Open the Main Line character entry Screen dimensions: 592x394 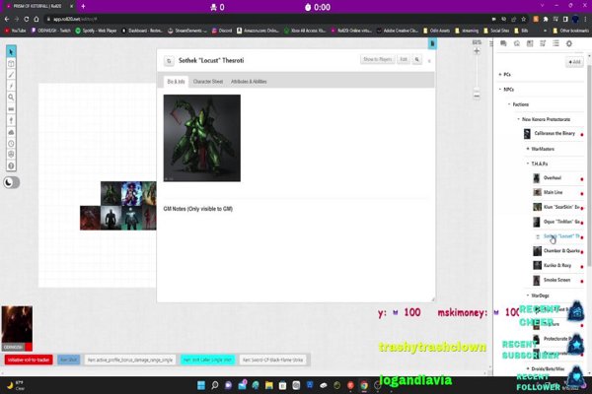(x=553, y=192)
